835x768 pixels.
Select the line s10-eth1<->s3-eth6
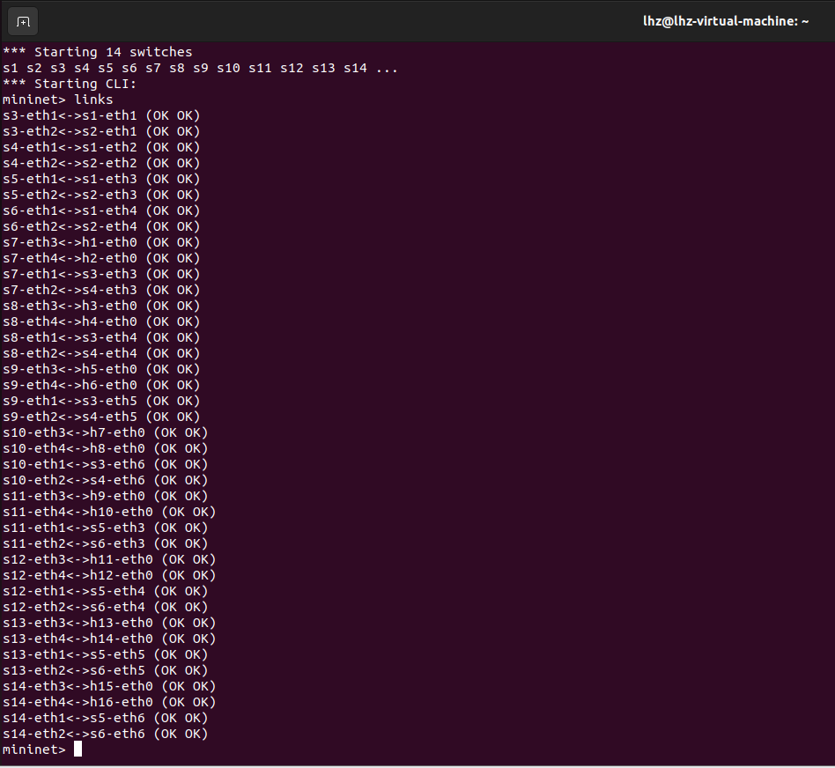(106, 464)
